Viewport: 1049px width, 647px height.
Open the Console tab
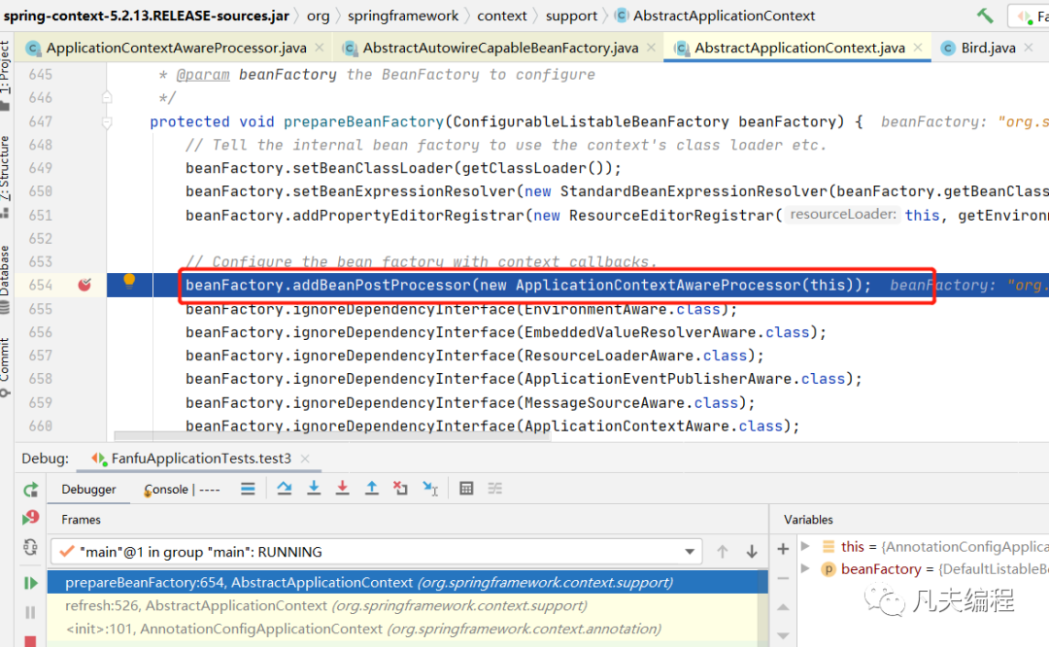(x=182, y=489)
